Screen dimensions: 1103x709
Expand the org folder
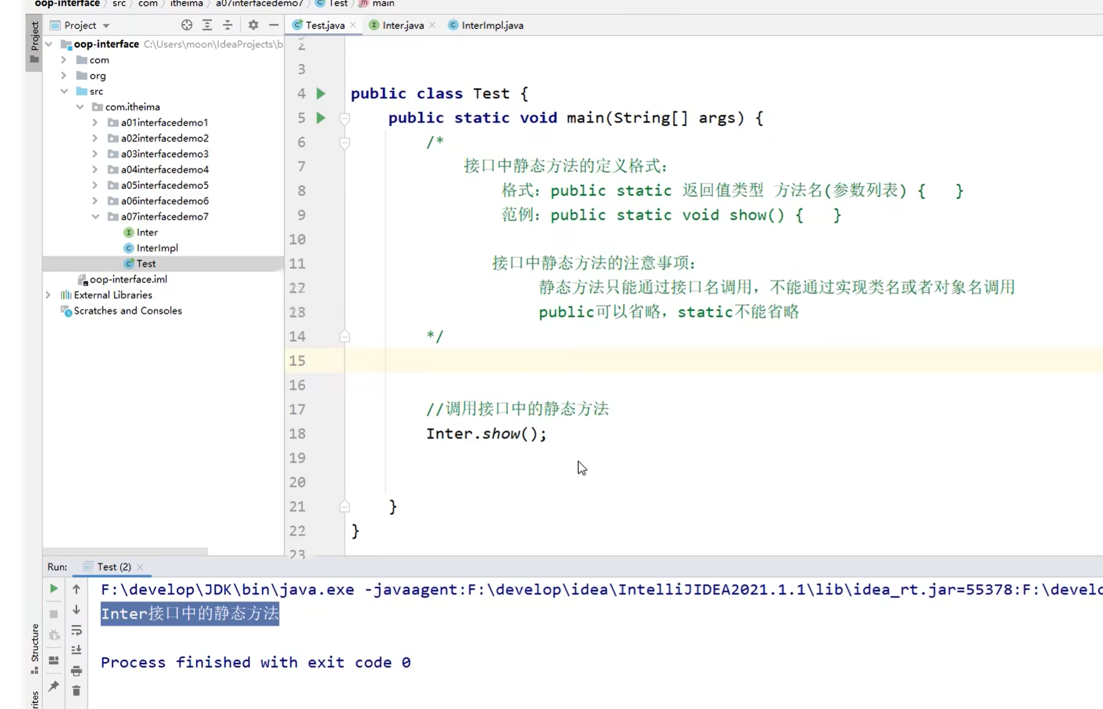coord(64,76)
